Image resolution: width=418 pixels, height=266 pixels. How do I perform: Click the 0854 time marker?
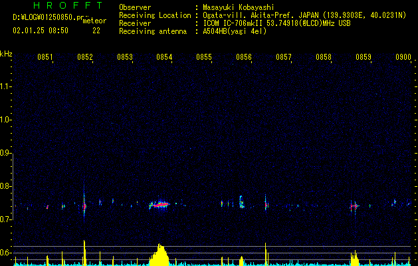pos(164,57)
